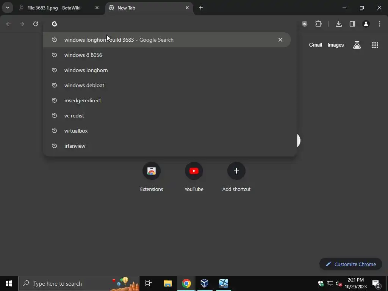Focus the address bar input
This screenshot has height=291, width=388.
[x=170, y=24]
